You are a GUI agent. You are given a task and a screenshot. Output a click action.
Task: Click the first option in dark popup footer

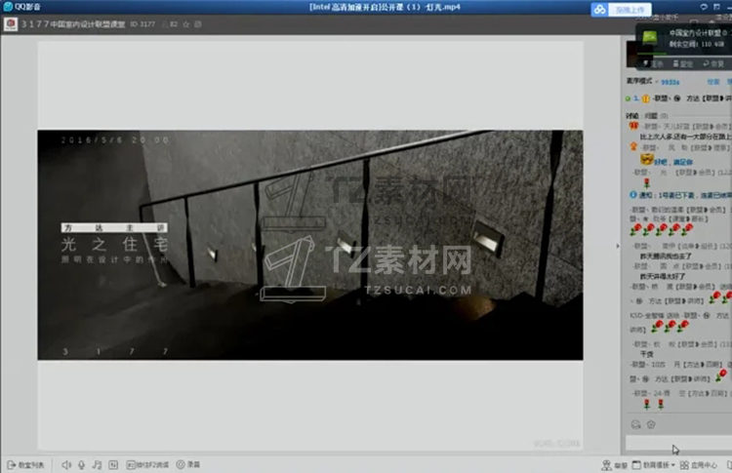[x=653, y=64]
